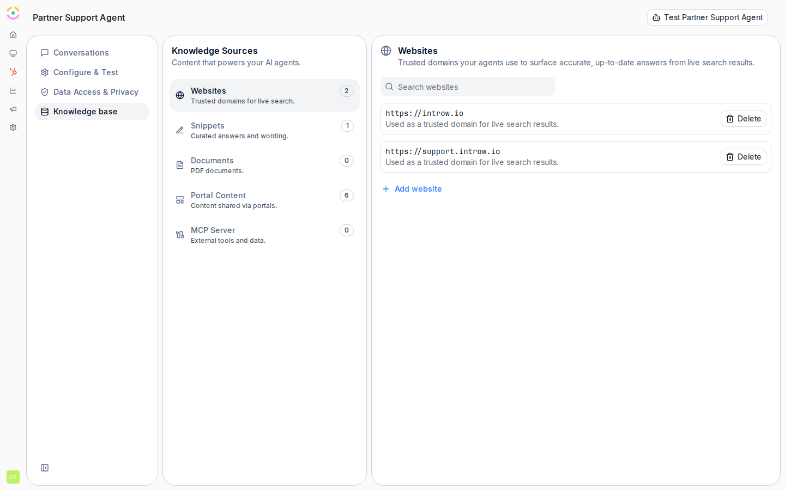Open Conversations menu item
The width and height of the screenshot is (785, 490).
(92, 53)
